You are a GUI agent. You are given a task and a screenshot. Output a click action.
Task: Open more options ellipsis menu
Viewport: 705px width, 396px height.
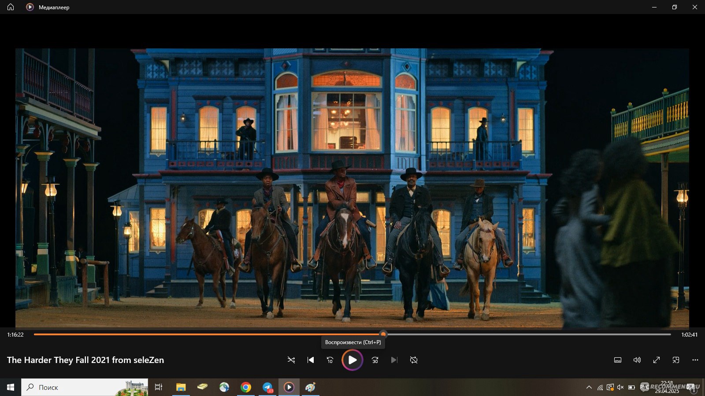click(695, 360)
